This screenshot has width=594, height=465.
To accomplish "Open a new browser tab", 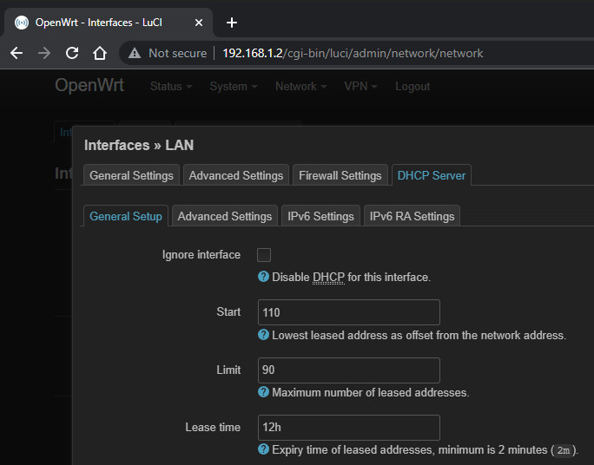I will 232,23.
